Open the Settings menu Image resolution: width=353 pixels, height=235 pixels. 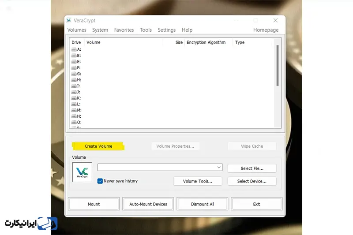(x=167, y=30)
